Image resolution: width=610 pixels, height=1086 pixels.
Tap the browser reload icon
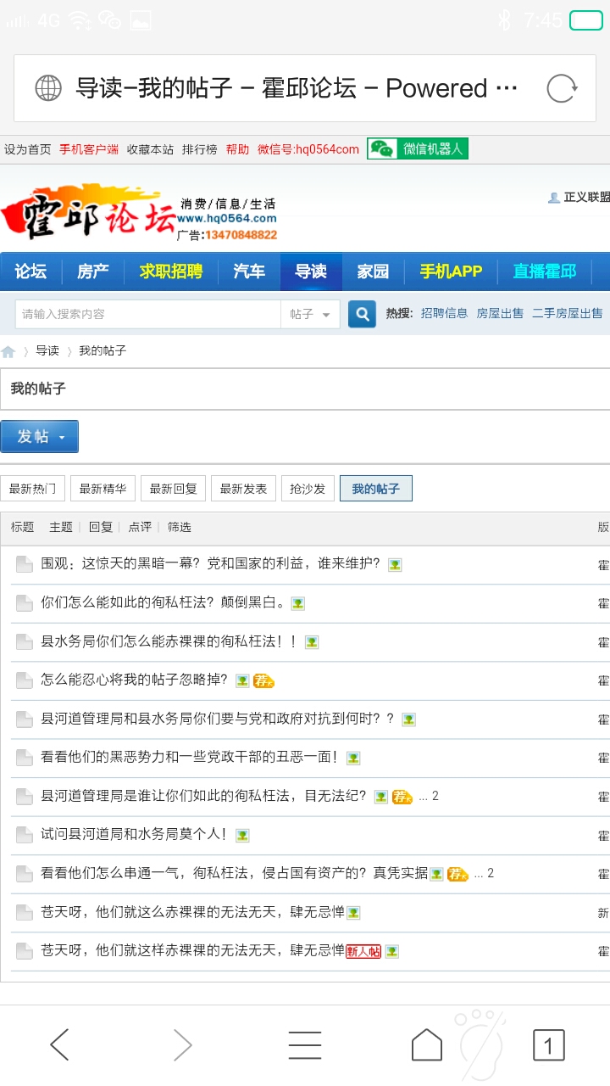coord(562,88)
